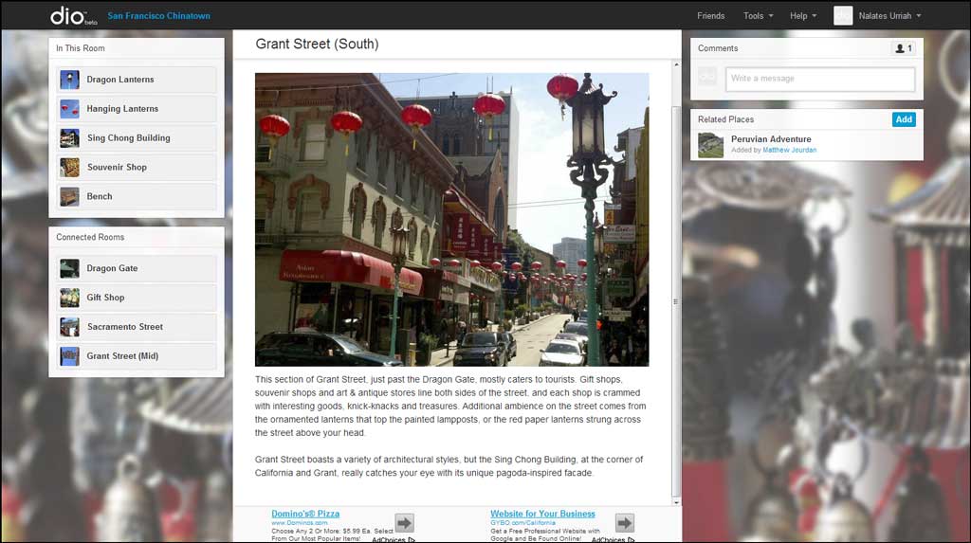Image resolution: width=971 pixels, height=543 pixels.
Task: Click the Gift Shop thumbnail icon
Action: pyautogui.click(x=69, y=298)
